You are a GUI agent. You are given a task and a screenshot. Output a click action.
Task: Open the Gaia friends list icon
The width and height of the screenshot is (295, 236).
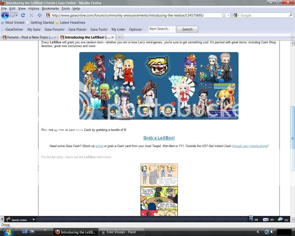[251, 219]
